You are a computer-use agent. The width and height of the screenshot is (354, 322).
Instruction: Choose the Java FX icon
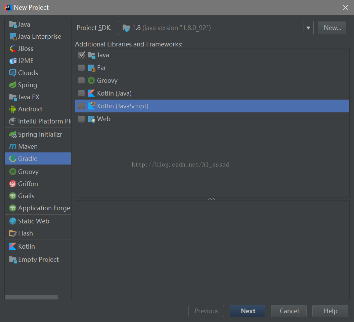(13, 97)
